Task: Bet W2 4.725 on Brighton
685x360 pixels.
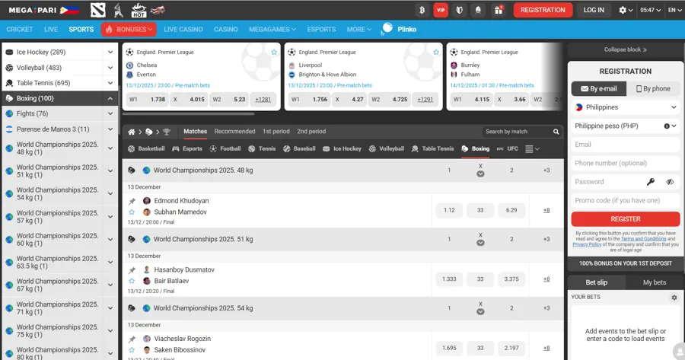Action: pos(390,99)
